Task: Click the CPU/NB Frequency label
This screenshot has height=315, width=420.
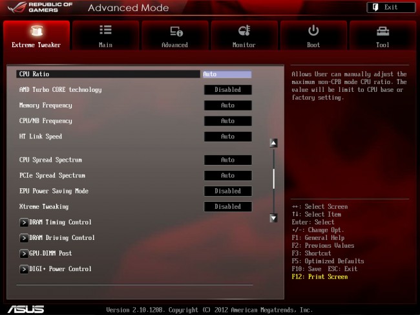Action: 45,121
